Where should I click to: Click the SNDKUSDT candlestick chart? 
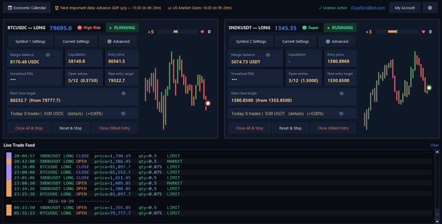pyautogui.click(x=397, y=90)
